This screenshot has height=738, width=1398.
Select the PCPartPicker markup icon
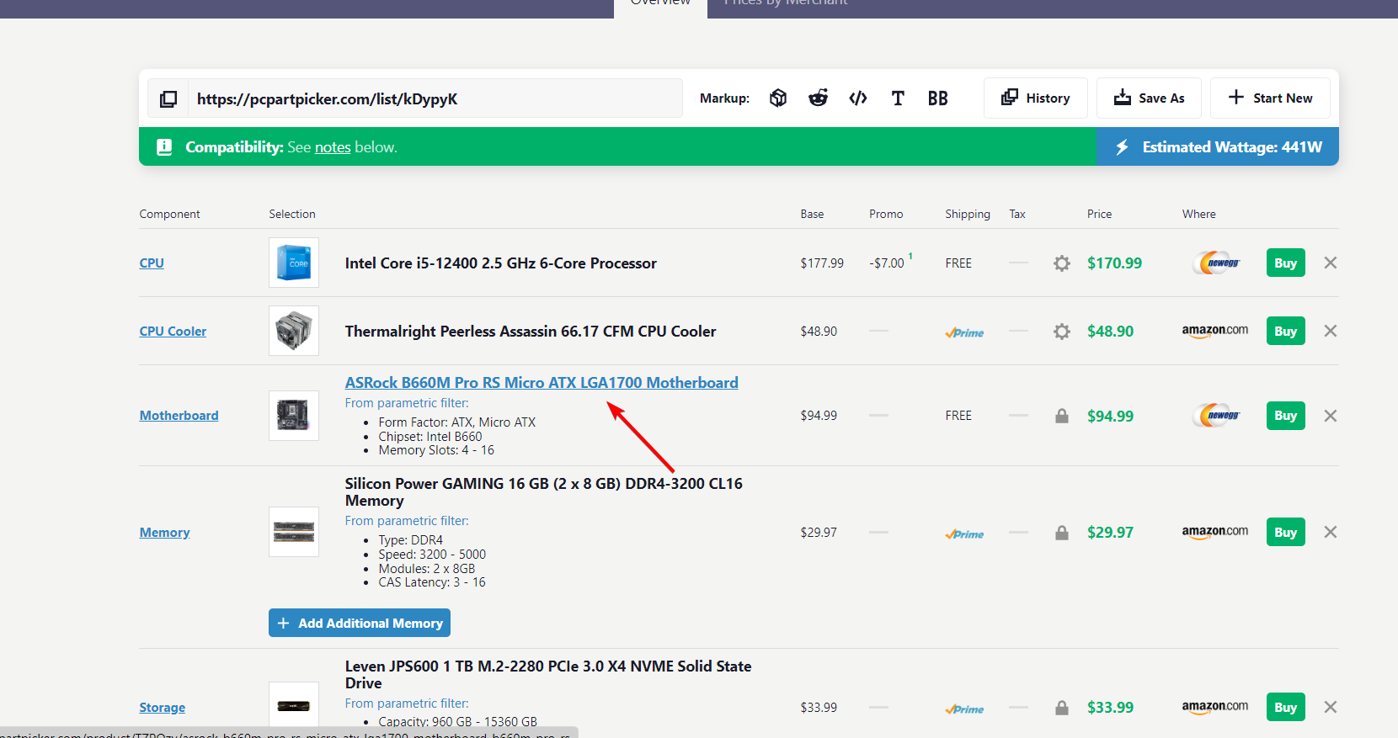778,98
